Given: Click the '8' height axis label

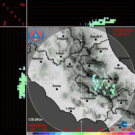Looking at the screenshot, I should (4, 5).
